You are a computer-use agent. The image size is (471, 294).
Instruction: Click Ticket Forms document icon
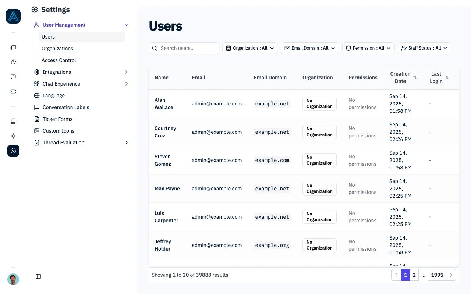pos(37,119)
